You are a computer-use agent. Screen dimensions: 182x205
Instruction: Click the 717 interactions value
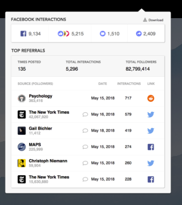(x=128, y=98)
